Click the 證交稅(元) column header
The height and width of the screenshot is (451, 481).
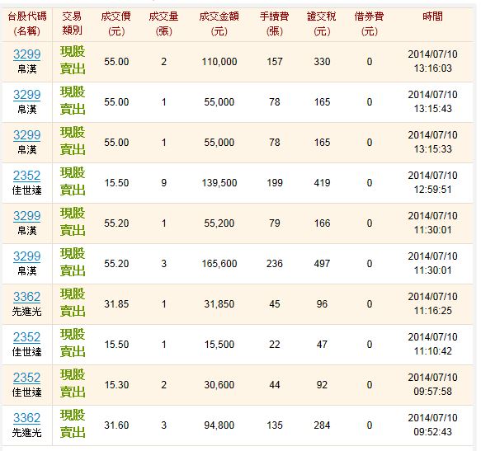click(322, 24)
